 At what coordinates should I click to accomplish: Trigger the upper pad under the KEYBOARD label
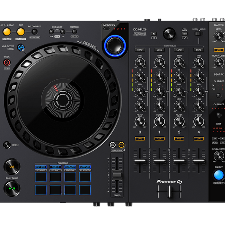coord(41,177)
